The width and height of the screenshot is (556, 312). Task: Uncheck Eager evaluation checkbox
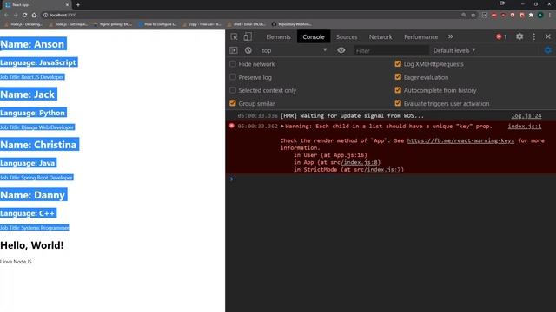pos(398,77)
